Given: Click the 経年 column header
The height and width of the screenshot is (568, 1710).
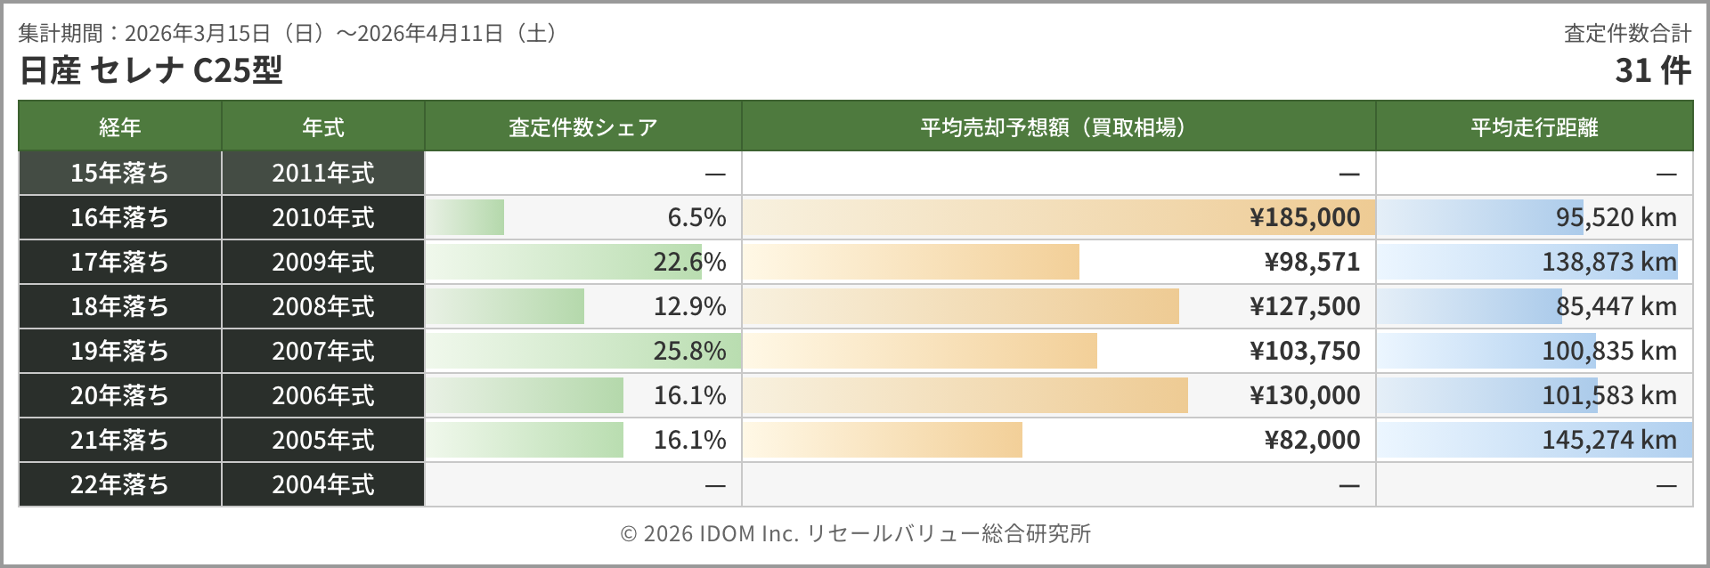Looking at the screenshot, I should (120, 126).
